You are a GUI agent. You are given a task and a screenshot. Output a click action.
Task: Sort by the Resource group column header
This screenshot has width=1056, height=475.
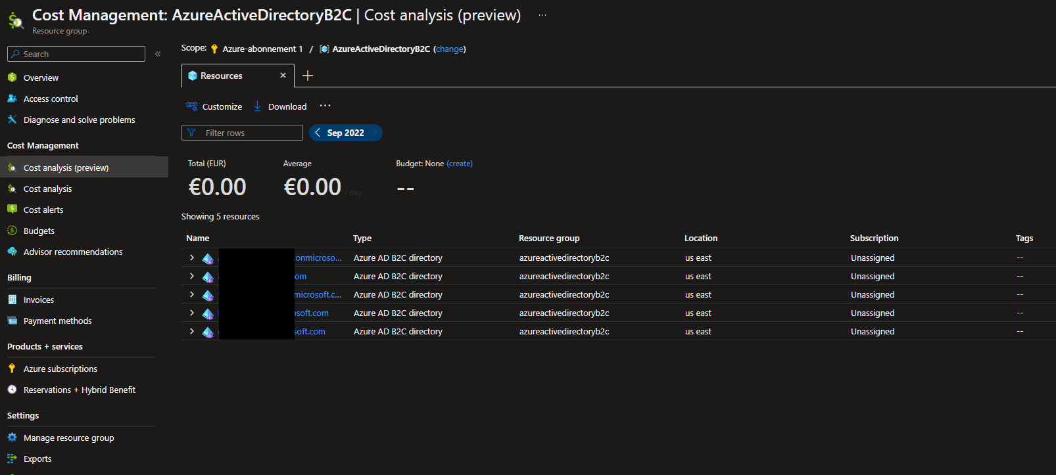(x=549, y=238)
